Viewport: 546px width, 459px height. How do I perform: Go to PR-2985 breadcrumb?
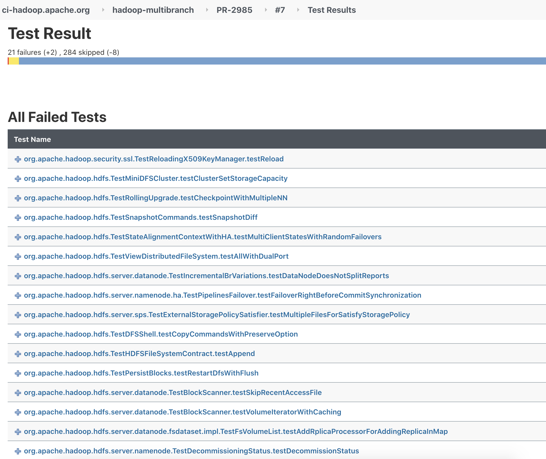pyautogui.click(x=234, y=10)
